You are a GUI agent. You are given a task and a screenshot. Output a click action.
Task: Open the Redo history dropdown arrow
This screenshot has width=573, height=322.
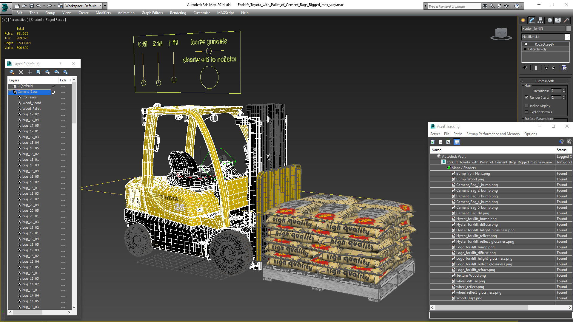click(x=54, y=6)
